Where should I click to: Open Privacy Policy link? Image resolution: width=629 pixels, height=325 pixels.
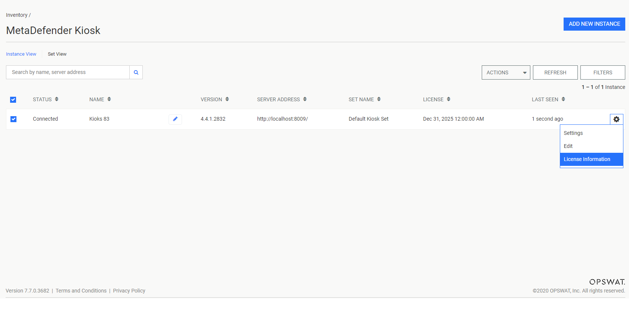129,291
